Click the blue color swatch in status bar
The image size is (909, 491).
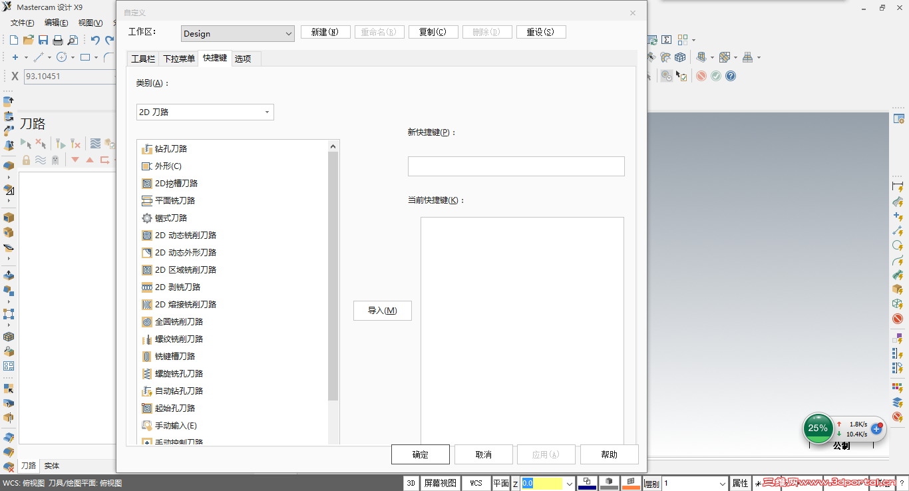pyautogui.click(x=587, y=483)
